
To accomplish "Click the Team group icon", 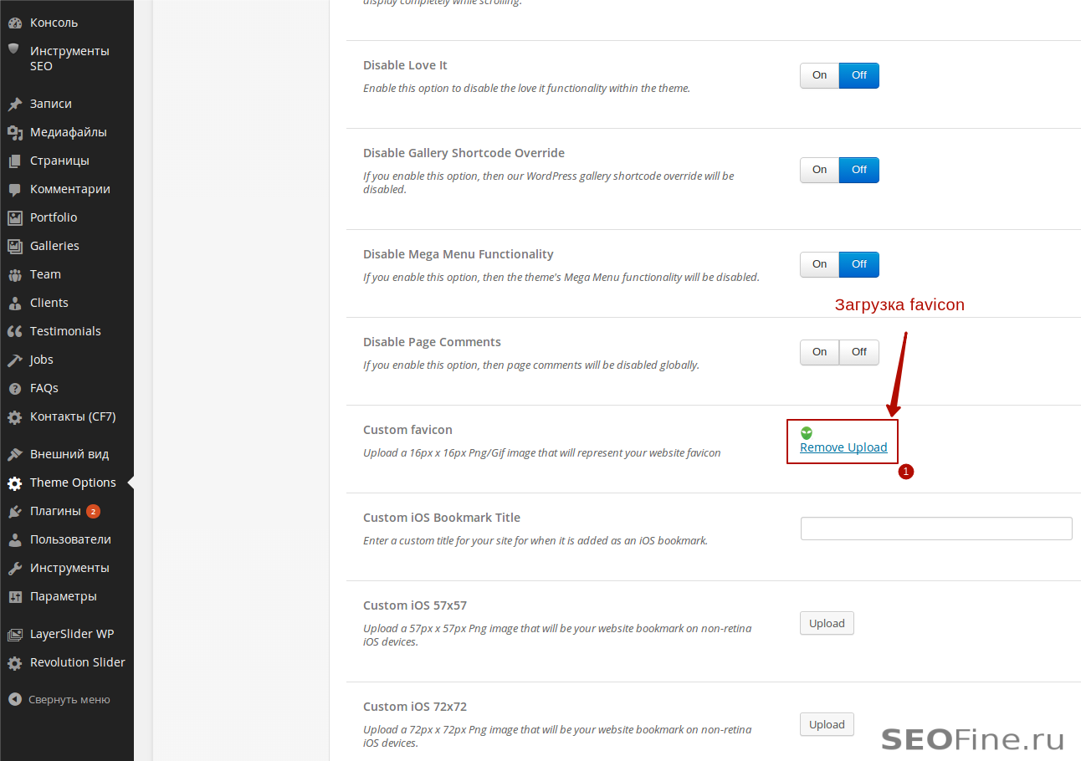I will [x=15, y=274].
